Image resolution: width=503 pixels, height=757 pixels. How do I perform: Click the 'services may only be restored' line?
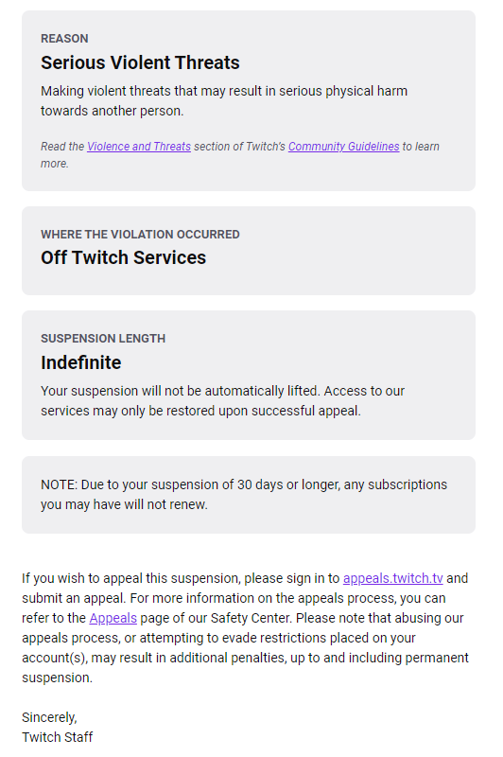click(200, 411)
